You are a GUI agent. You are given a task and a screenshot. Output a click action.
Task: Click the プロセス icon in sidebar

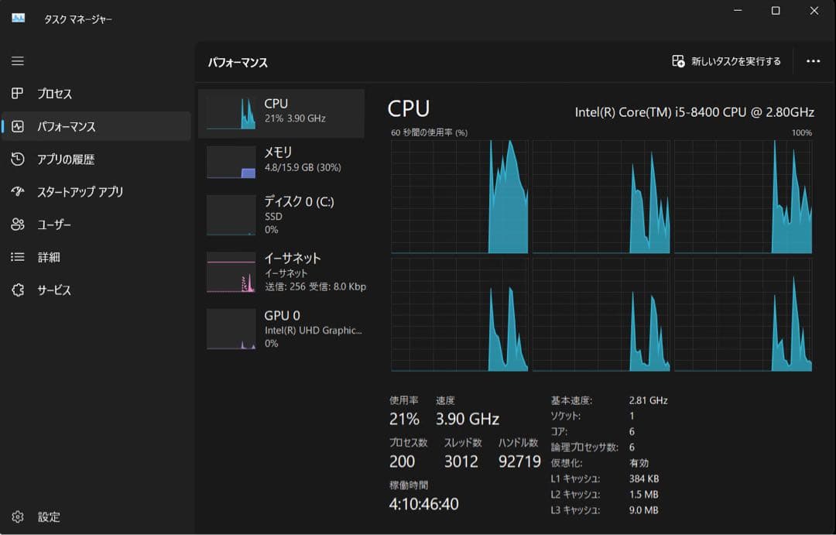[x=18, y=94]
